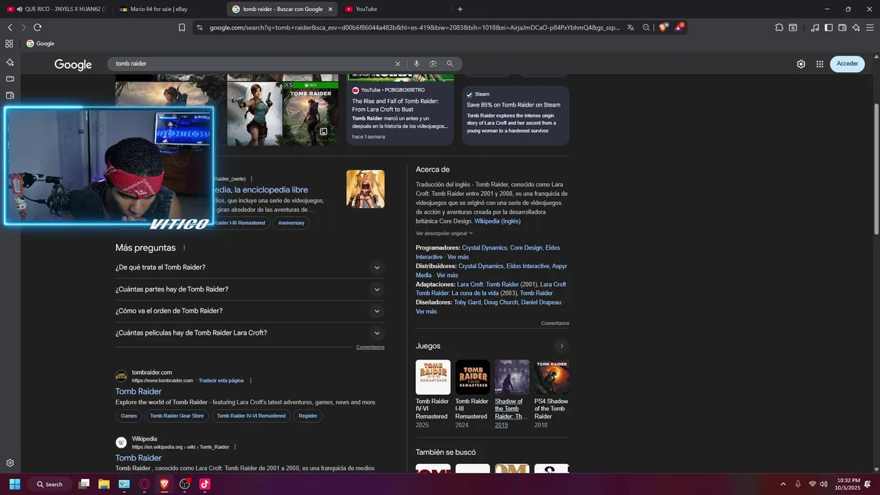Open three-dot menu for Wikipedia English result
Image resolution: width=880 pixels, height=495 pixels.
point(235,447)
